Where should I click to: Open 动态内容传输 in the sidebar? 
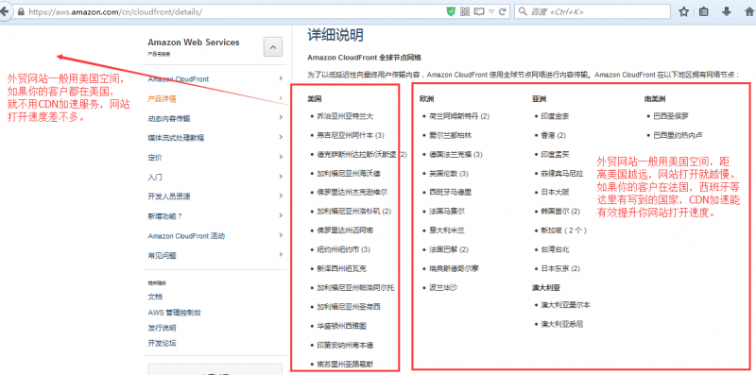pyautogui.click(x=169, y=118)
